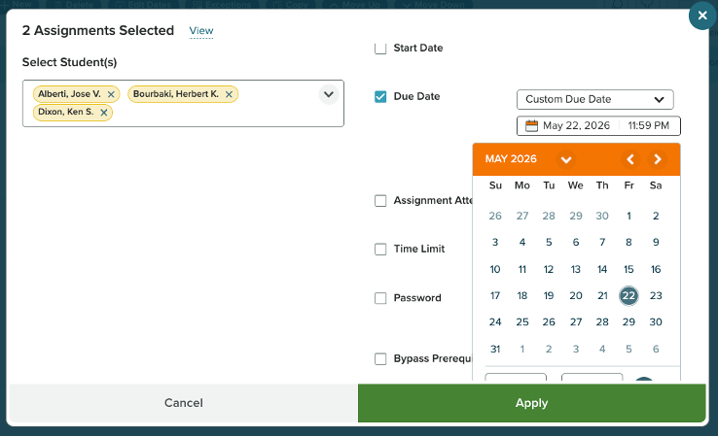Image resolution: width=718 pixels, height=437 pixels.
Task: Click calendar icon in due date field
Action: [x=531, y=126]
